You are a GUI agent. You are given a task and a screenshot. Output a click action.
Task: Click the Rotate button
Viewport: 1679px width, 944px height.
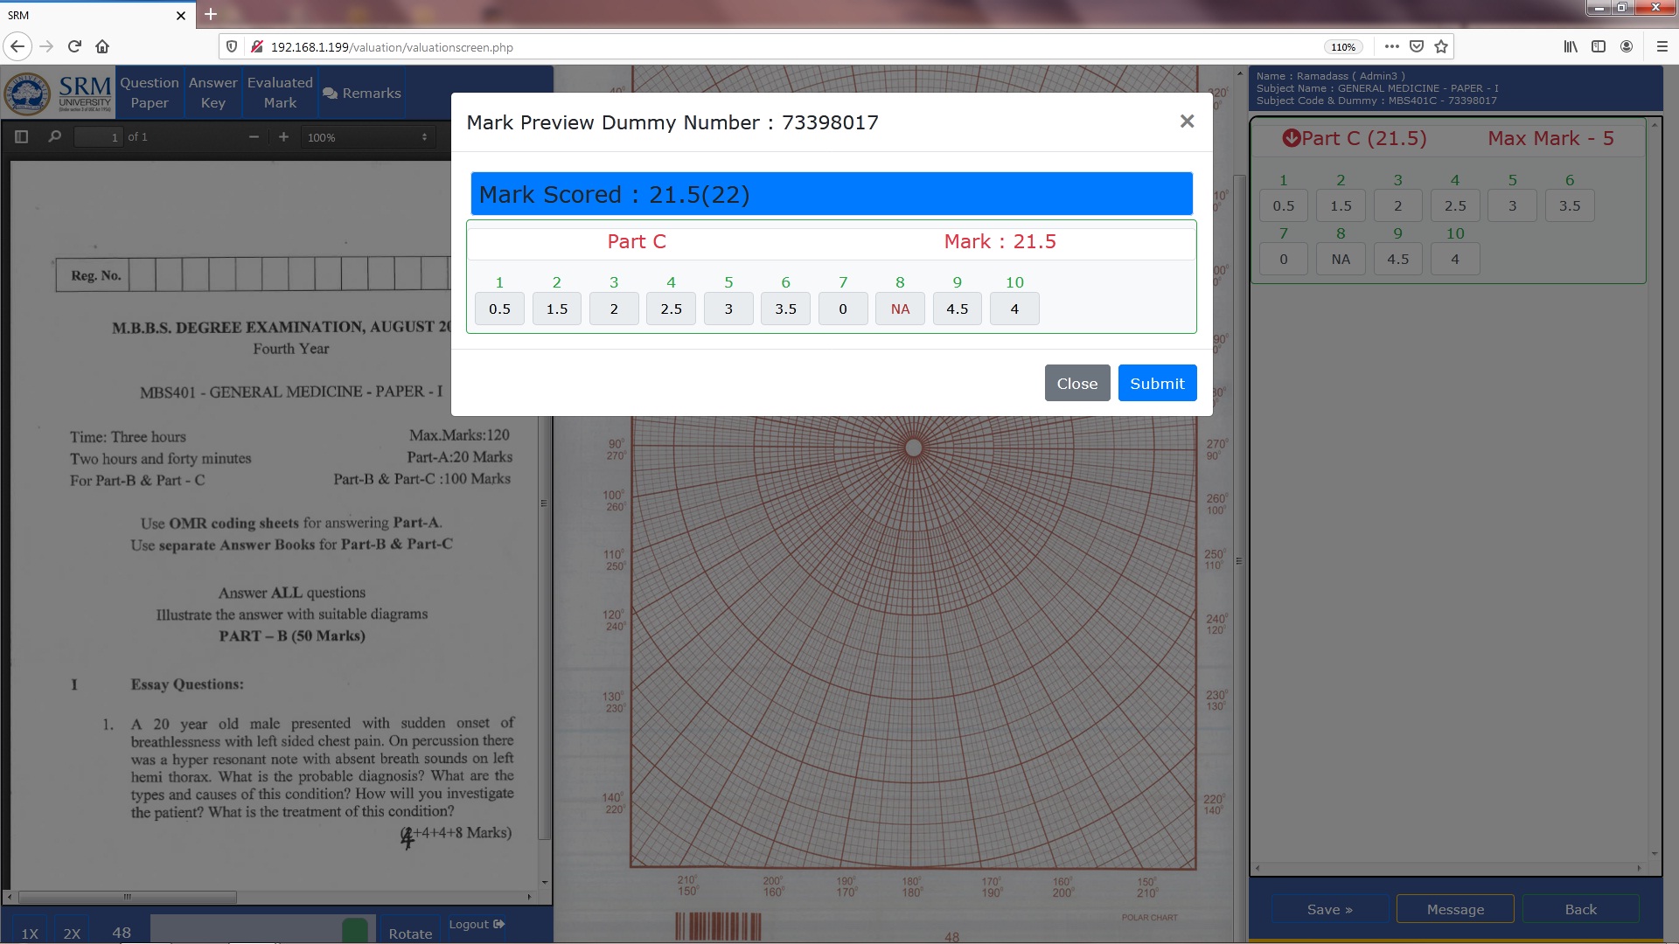pyautogui.click(x=410, y=933)
